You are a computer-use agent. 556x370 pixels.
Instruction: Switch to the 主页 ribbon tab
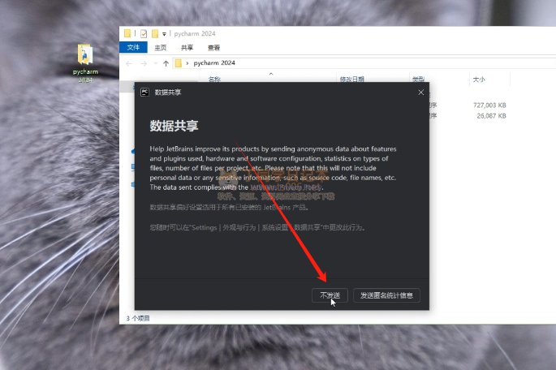coord(160,48)
